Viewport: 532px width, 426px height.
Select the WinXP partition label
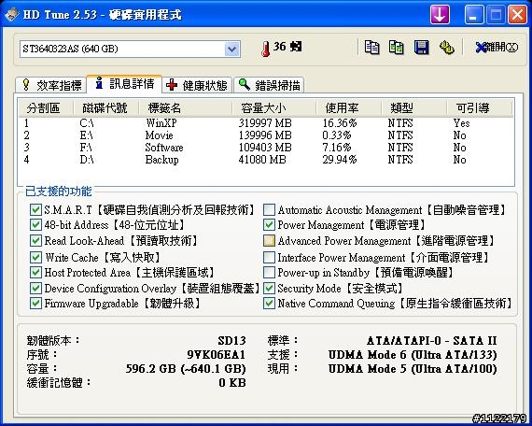tap(161, 123)
